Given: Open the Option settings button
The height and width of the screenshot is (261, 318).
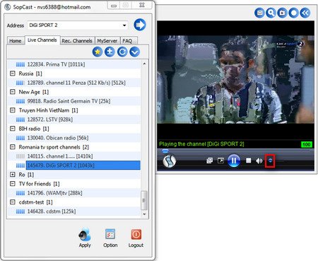Looking at the screenshot, I should [110, 238].
